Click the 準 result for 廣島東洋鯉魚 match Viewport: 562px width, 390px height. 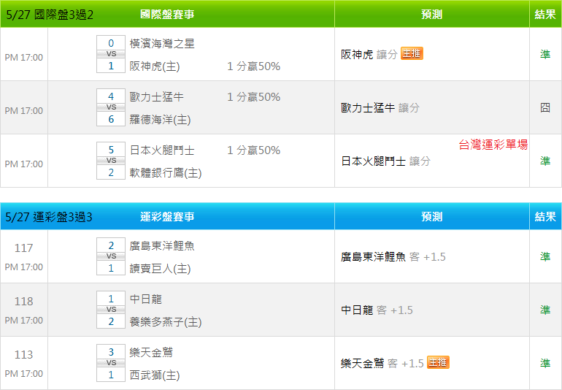point(545,256)
